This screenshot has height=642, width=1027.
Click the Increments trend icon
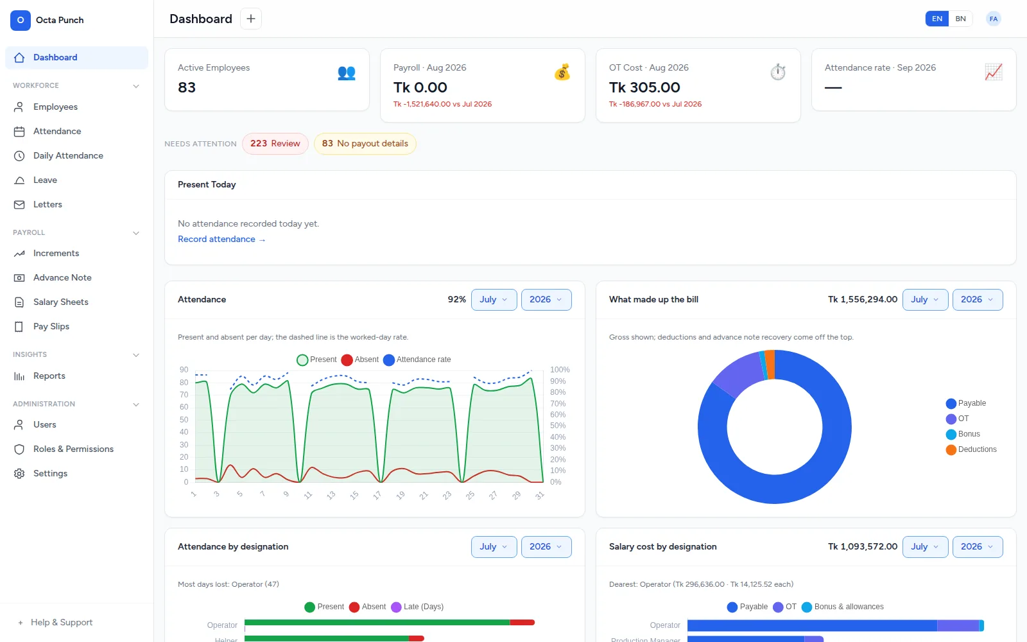coord(19,254)
